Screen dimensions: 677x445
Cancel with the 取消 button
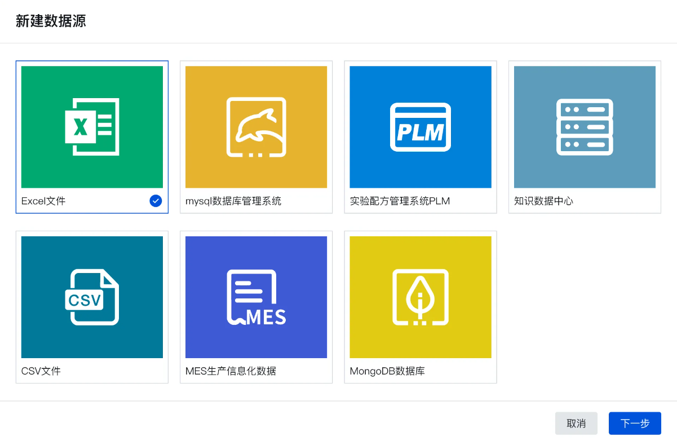576,424
